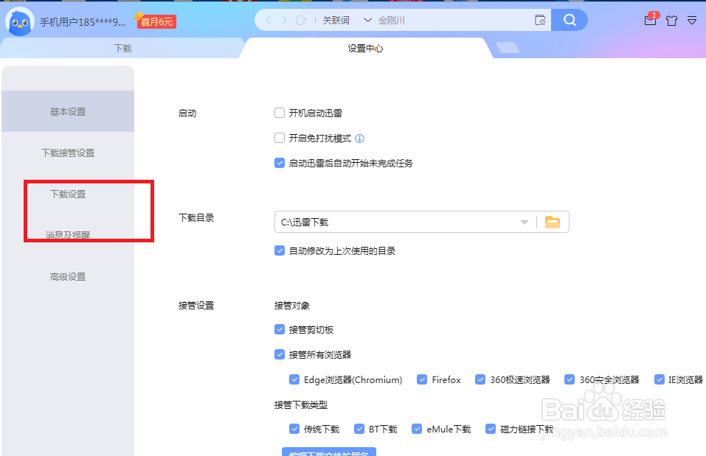
Task: Uncheck IE浏览器 checkbox
Action: click(x=660, y=379)
